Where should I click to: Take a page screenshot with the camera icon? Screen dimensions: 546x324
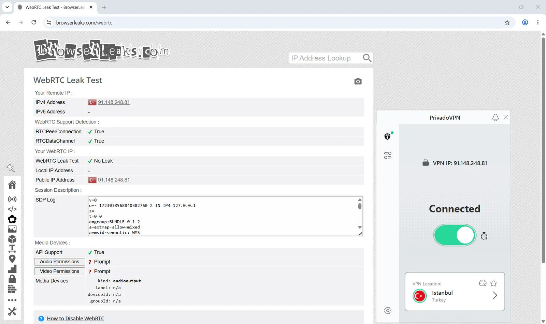tap(358, 81)
